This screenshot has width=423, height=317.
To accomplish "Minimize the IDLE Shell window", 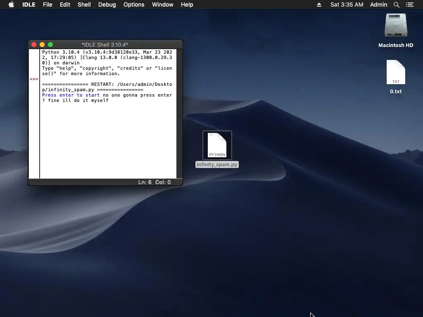I will (x=42, y=45).
